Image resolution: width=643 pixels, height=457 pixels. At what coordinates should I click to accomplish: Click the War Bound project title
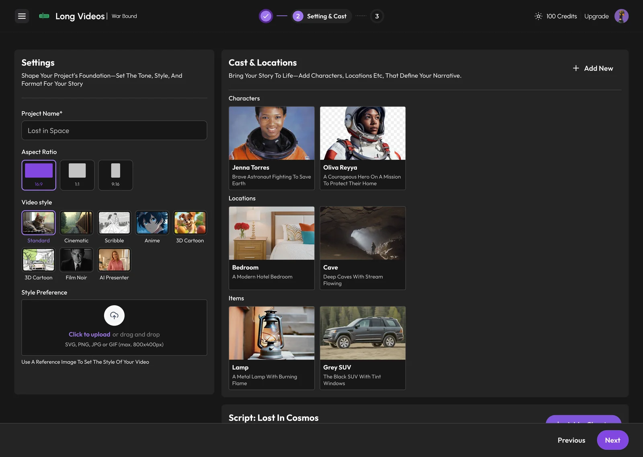[x=124, y=16]
